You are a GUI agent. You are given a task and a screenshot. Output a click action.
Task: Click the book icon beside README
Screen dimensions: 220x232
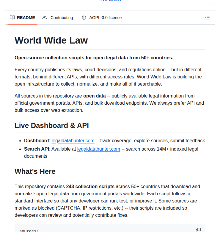(x=12, y=18)
